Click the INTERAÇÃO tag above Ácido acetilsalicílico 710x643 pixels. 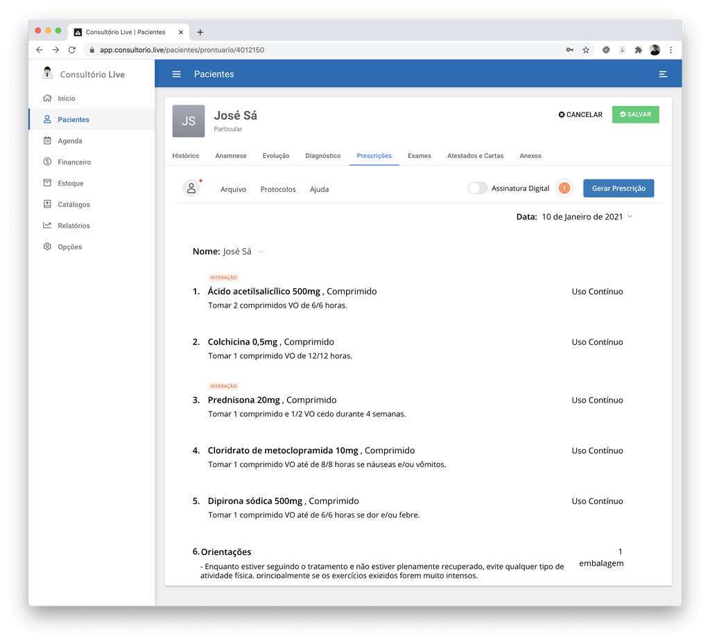click(x=223, y=277)
